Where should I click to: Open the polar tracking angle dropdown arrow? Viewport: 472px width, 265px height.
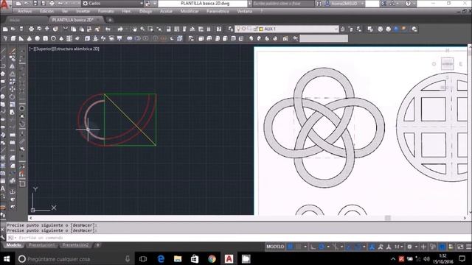[328, 247]
